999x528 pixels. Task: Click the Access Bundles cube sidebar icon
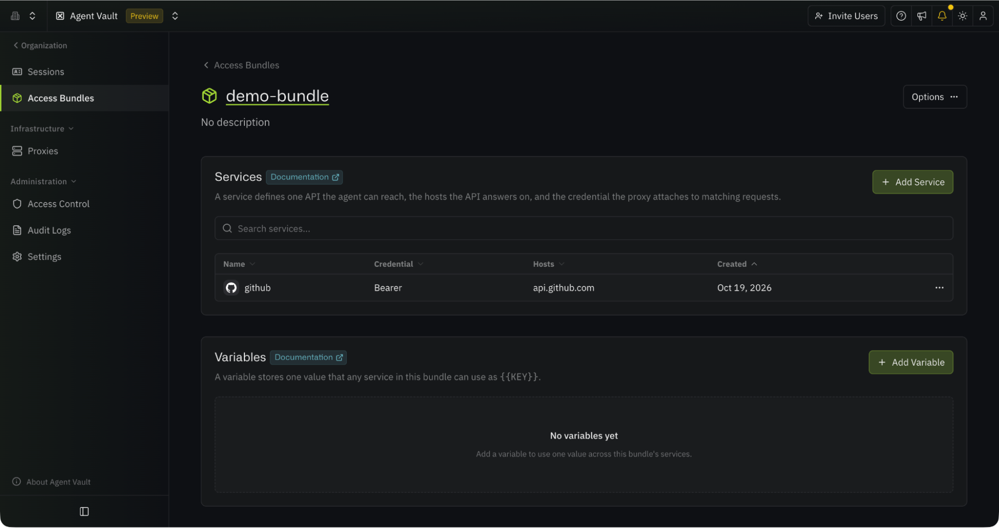(17, 98)
